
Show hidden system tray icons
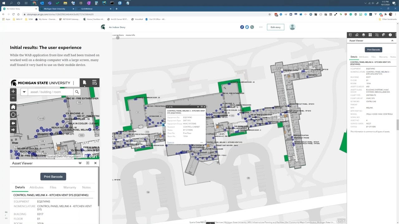tap(366, 3)
